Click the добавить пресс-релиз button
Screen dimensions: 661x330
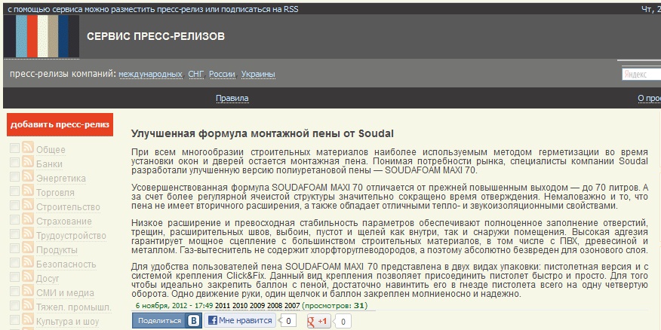tap(60, 124)
